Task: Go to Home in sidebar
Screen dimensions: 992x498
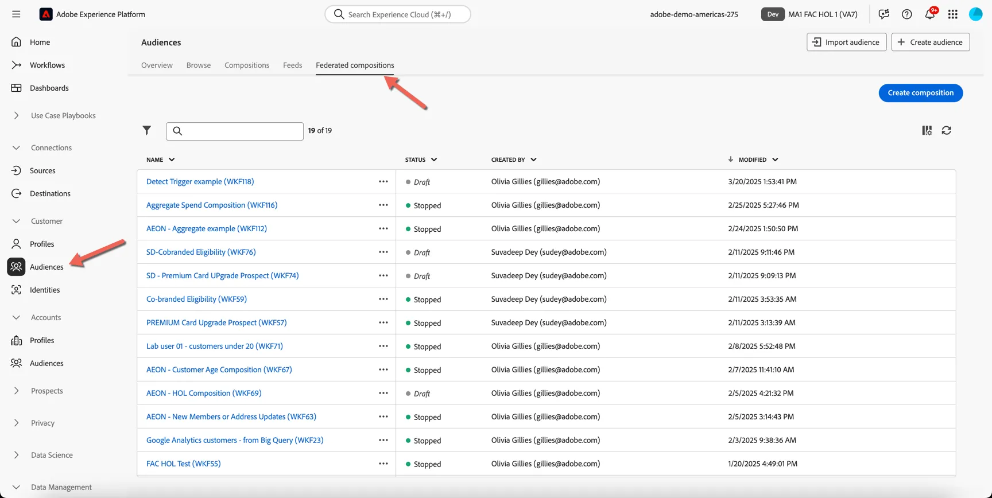Action: tap(40, 42)
